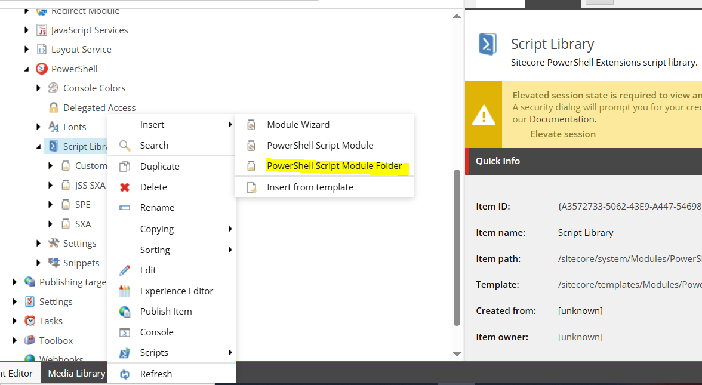Select the Publishing targets tree item
This screenshot has height=385, width=702.
pos(73,282)
